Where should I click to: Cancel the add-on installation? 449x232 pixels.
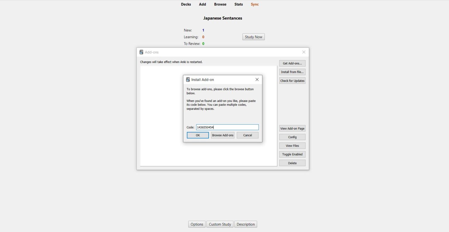(247, 135)
